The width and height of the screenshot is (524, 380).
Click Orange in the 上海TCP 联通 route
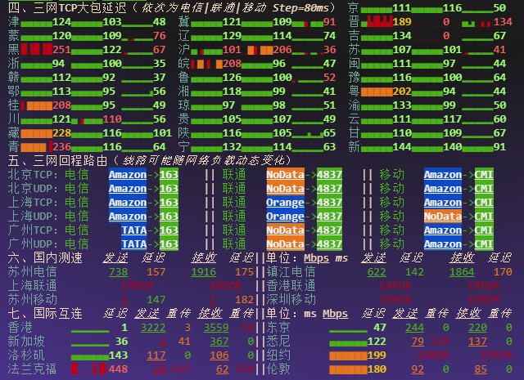(285, 202)
